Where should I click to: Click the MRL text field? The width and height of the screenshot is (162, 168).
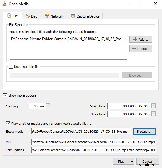coord(94,142)
